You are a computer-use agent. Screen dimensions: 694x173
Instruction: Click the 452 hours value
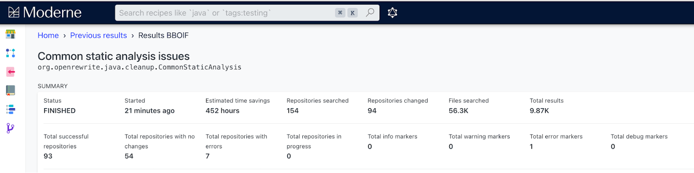coord(223,111)
